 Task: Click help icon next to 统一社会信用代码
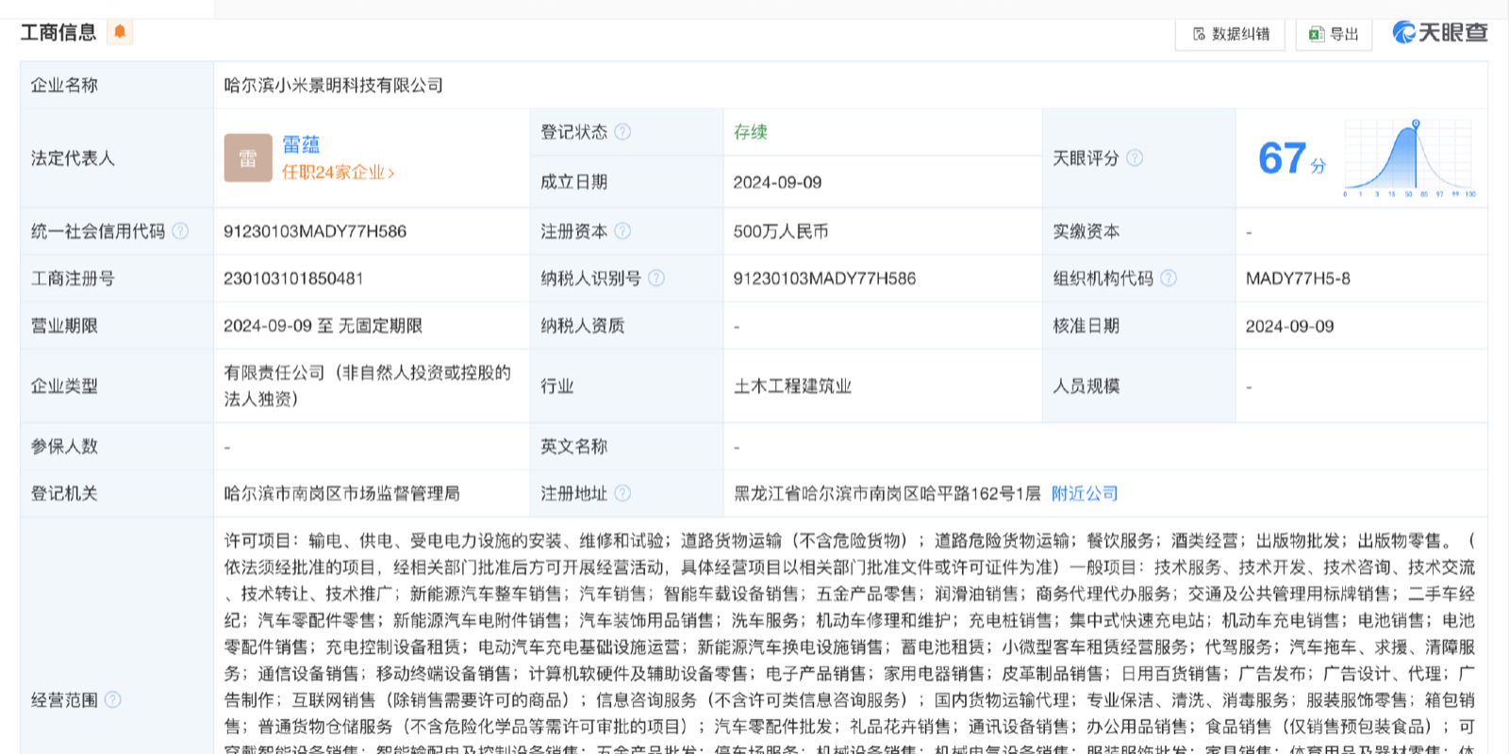(x=180, y=231)
